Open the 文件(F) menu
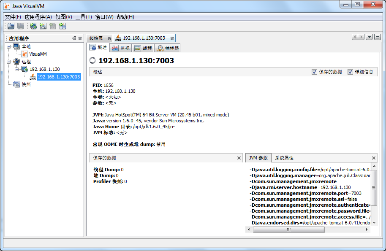386x251 pixels. tap(13, 17)
